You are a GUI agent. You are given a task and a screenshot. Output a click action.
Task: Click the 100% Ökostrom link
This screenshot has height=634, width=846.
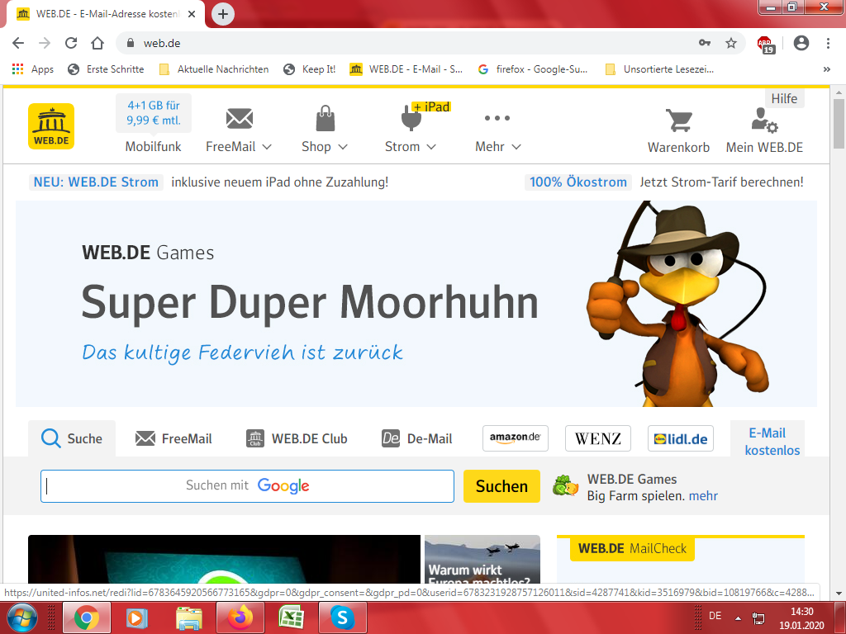click(577, 182)
